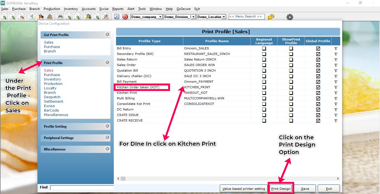The image size is (380, 194).
Task: Open the settings gear icon
Action: (290, 17)
